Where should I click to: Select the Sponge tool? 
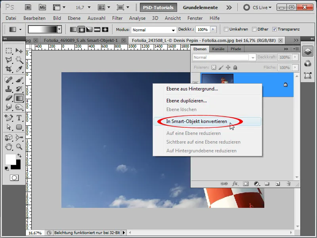[19, 107]
